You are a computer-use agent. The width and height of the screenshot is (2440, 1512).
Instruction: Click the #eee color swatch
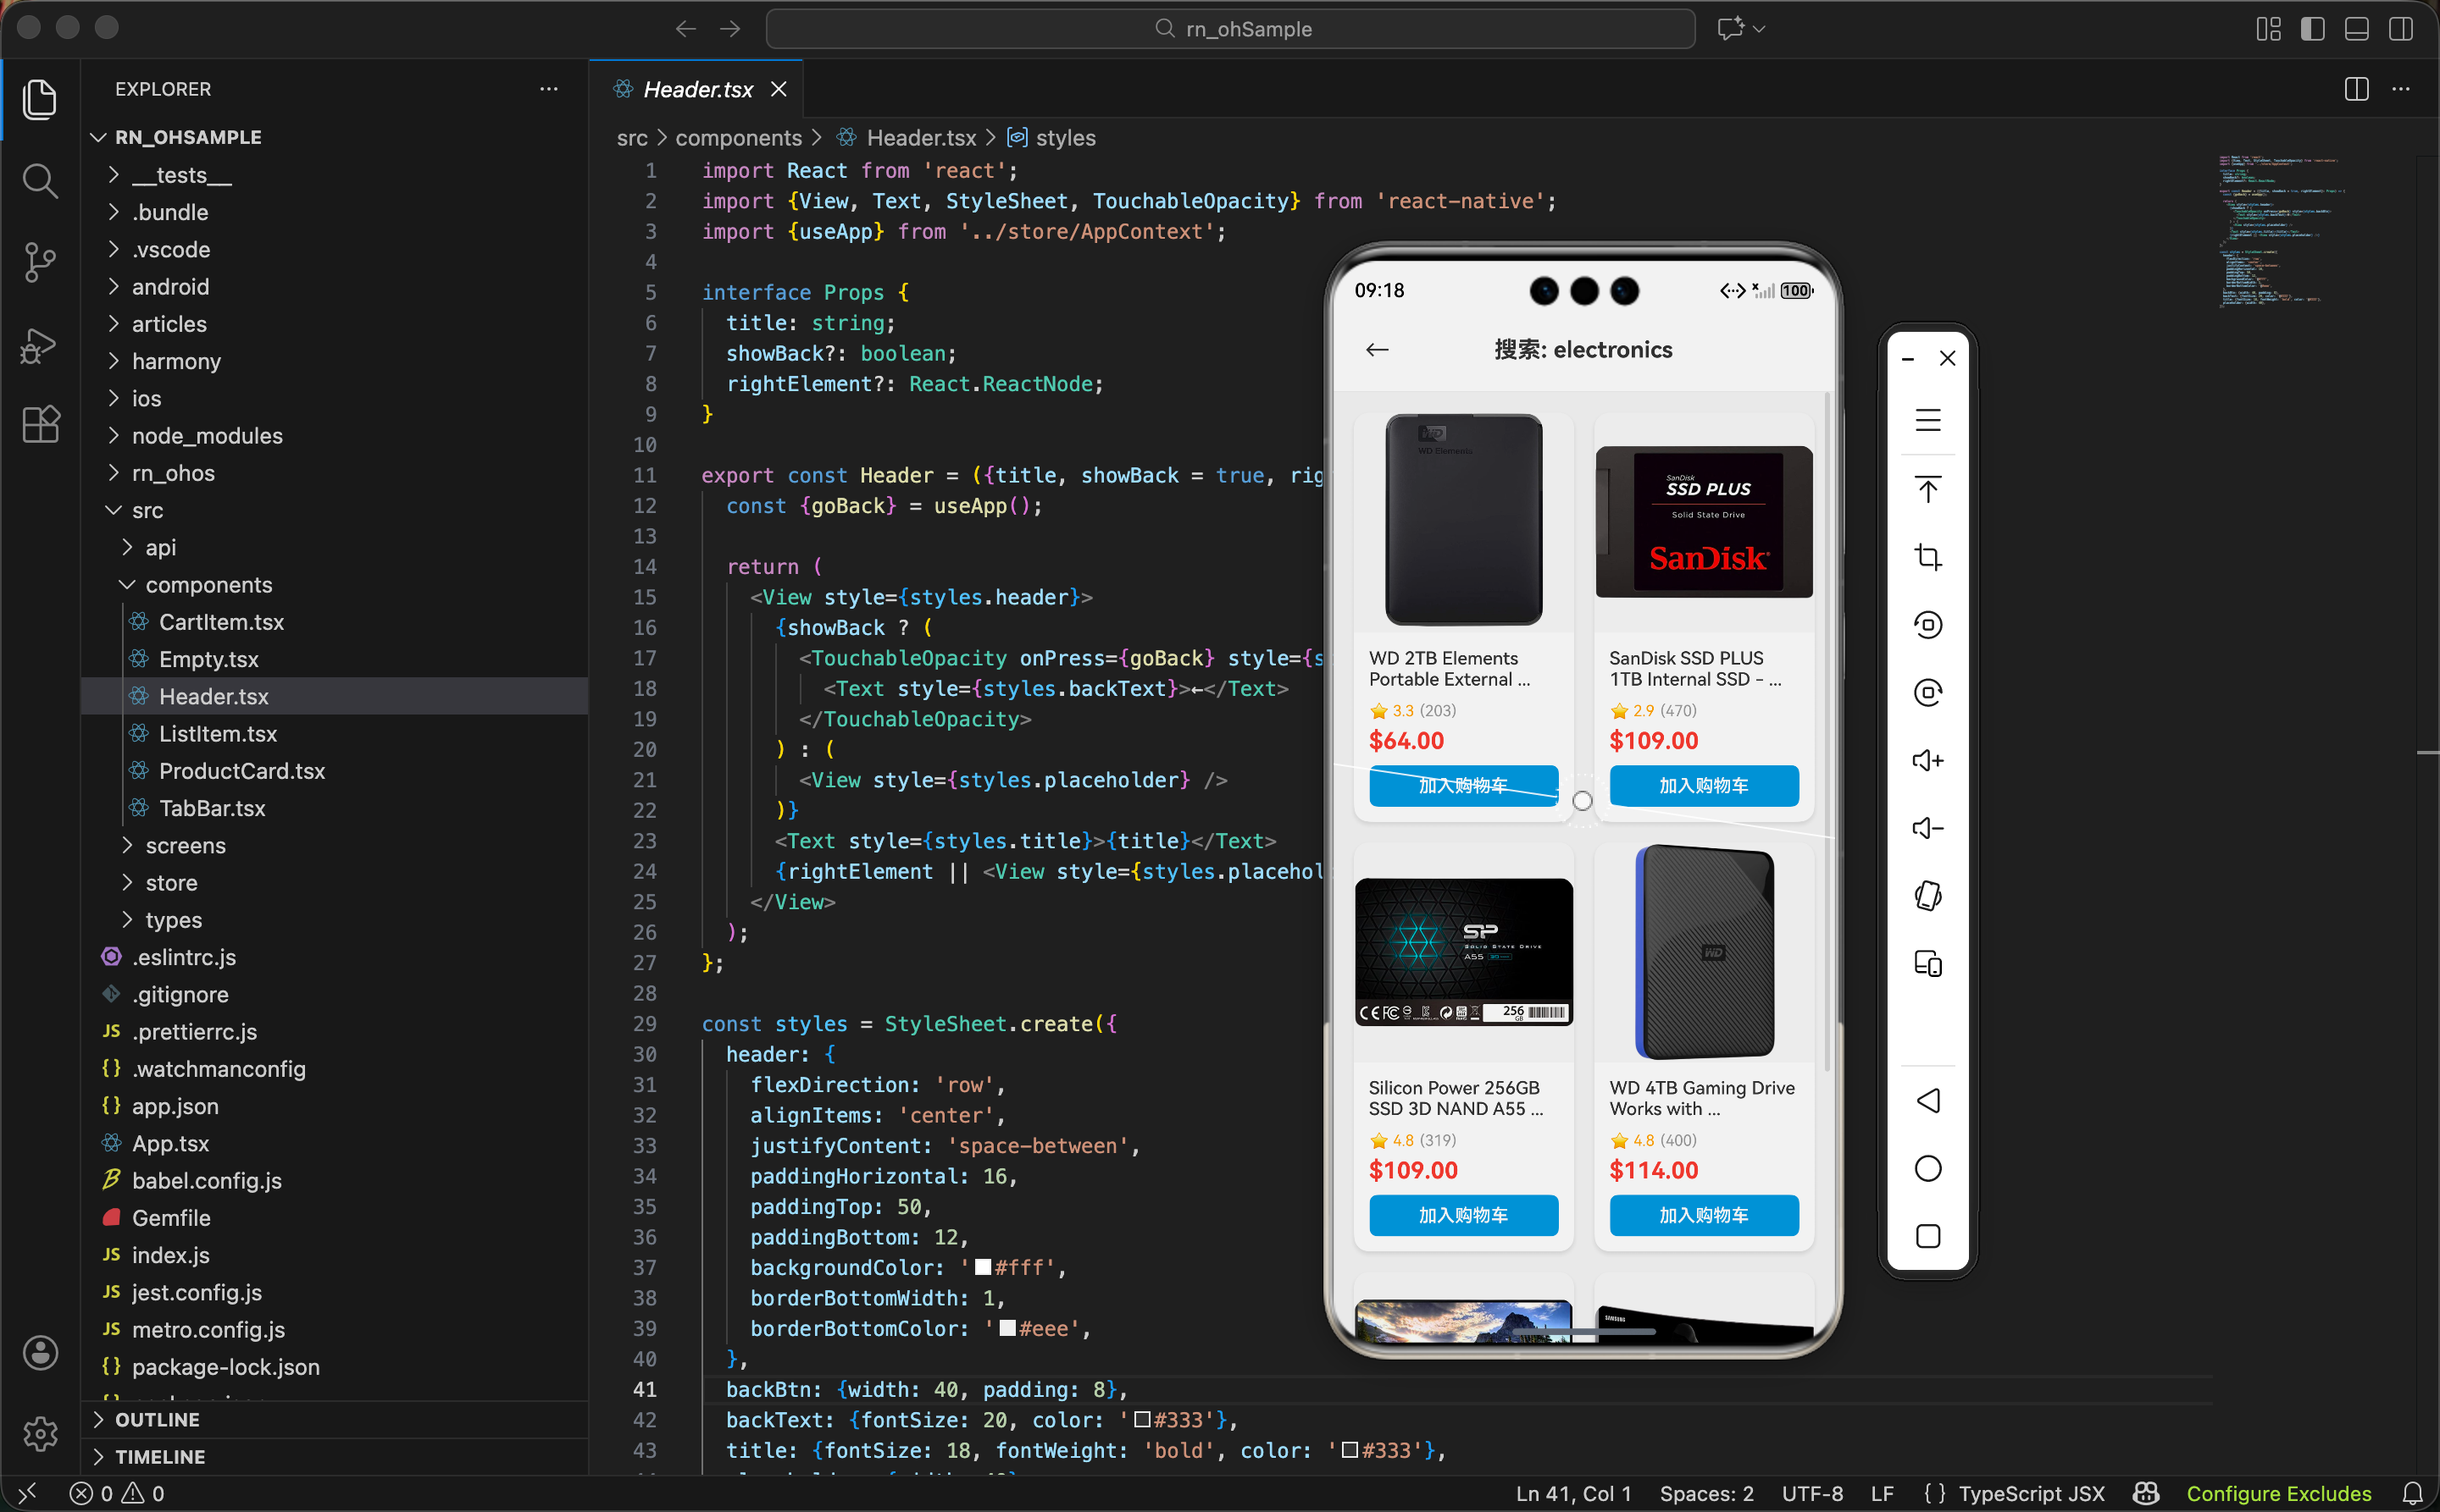coord(1008,1328)
